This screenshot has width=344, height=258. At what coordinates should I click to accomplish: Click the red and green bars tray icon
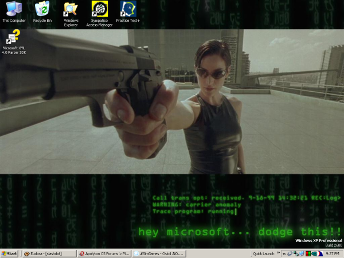(308, 253)
